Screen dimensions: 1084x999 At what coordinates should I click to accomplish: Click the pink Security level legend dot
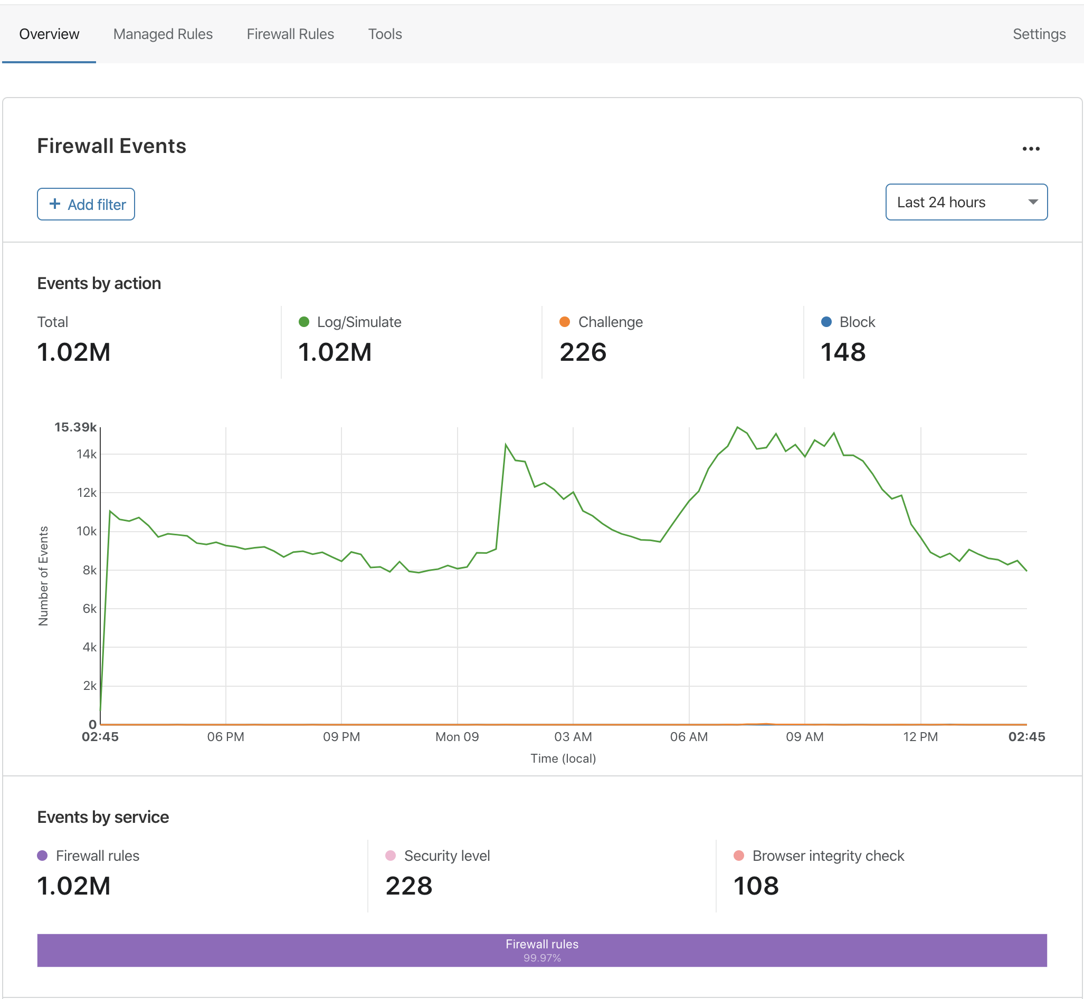point(391,855)
